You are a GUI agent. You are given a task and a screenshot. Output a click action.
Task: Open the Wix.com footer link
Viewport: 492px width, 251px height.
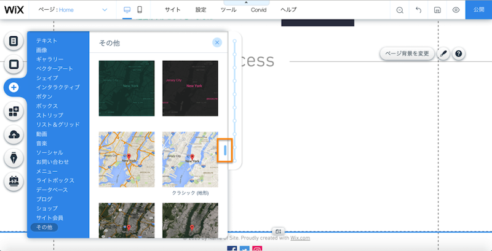tap(300, 238)
